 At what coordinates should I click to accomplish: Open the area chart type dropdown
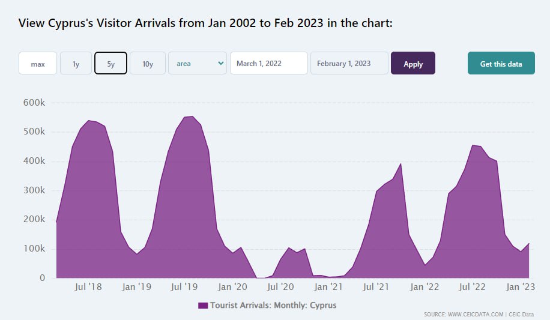tap(197, 63)
